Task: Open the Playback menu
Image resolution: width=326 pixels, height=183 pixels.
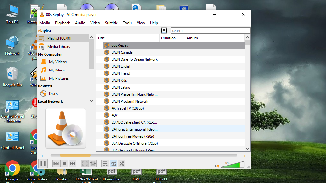Action: tap(63, 23)
